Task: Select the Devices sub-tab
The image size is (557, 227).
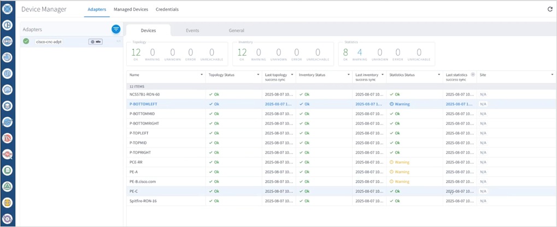Action: [148, 31]
